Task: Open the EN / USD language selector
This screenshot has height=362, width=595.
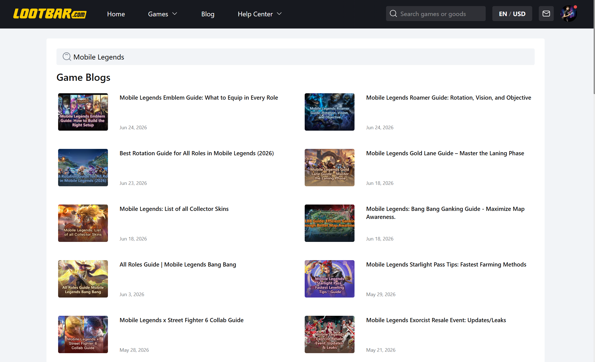Action: [x=512, y=14]
